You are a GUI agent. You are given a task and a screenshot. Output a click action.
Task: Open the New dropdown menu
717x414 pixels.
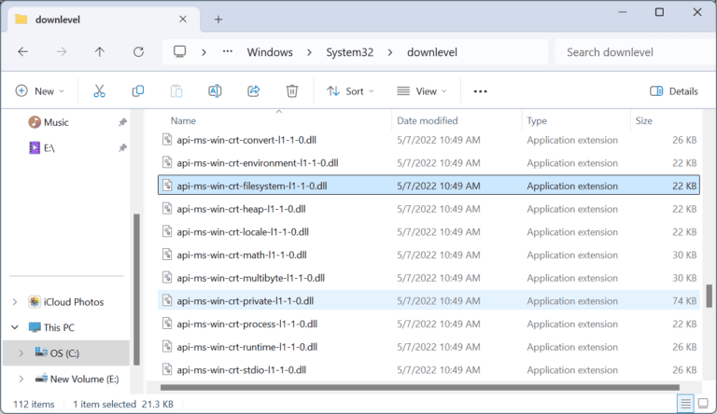point(40,91)
